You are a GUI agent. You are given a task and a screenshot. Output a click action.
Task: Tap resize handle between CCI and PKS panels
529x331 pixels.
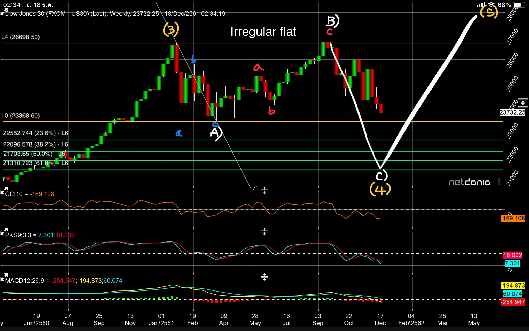pyautogui.click(x=264, y=231)
